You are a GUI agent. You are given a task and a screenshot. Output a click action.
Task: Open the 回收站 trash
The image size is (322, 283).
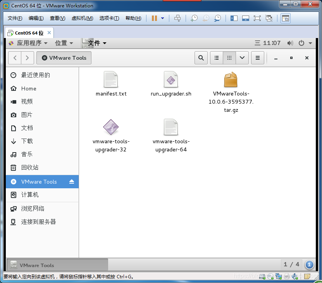tap(42, 167)
